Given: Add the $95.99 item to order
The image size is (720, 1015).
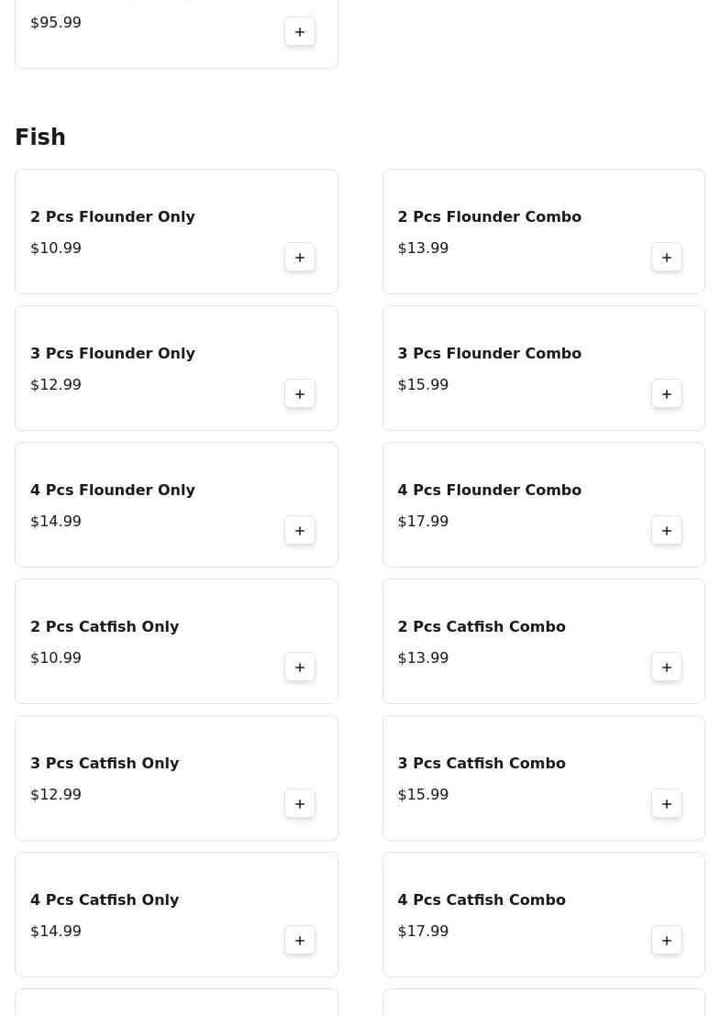Looking at the screenshot, I should click(x=300, y=32).
